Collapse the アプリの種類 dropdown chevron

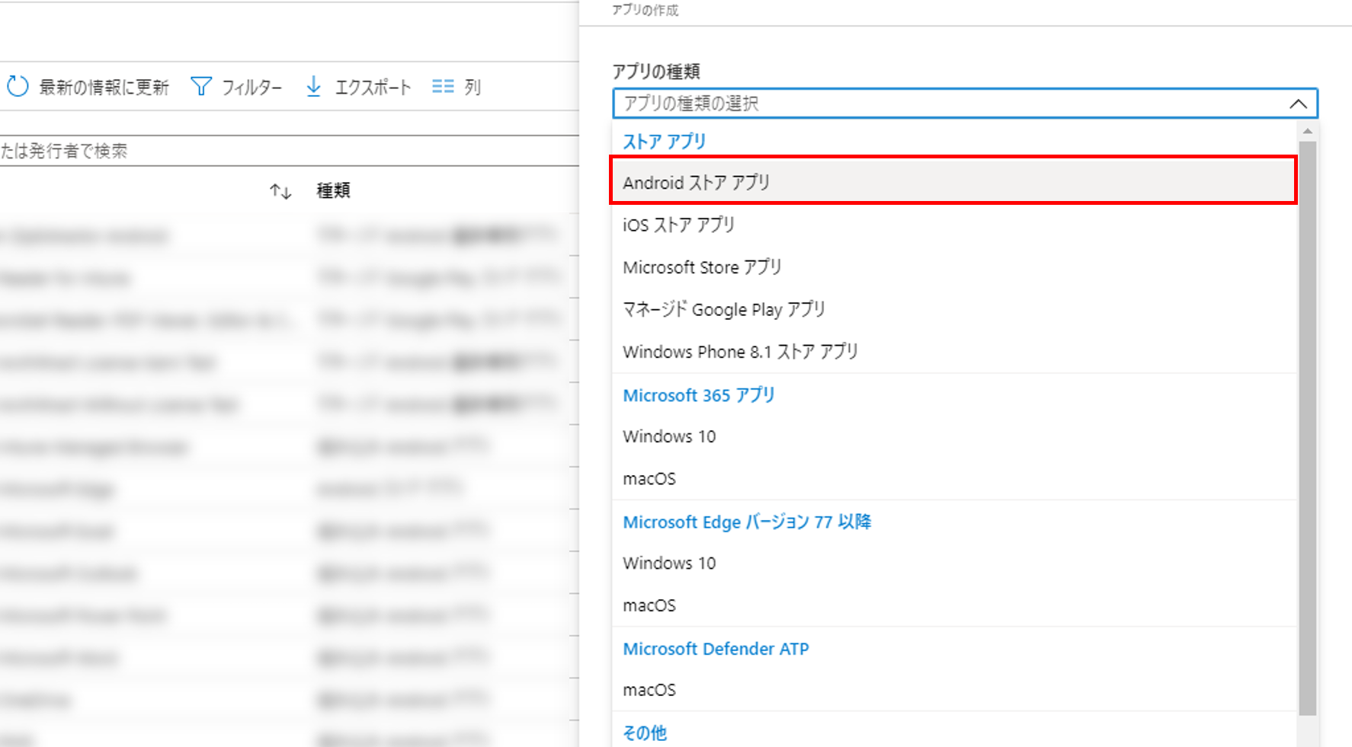1298,104
